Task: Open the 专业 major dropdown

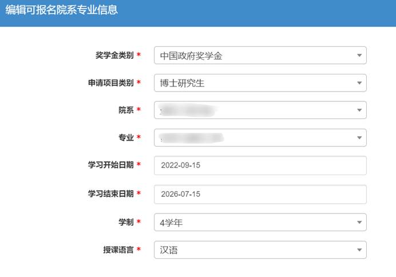Action: pyautogui.click(x=260, y=137)
